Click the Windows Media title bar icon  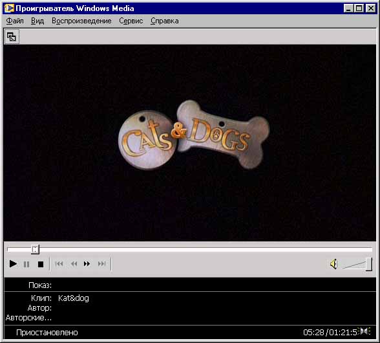click(9, 8)
